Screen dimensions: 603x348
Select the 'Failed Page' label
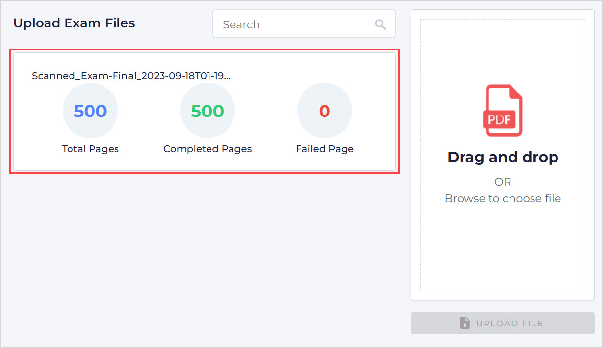point(325,149)
